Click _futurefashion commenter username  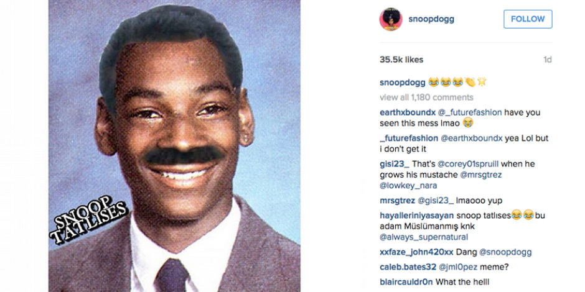point(409,138)
